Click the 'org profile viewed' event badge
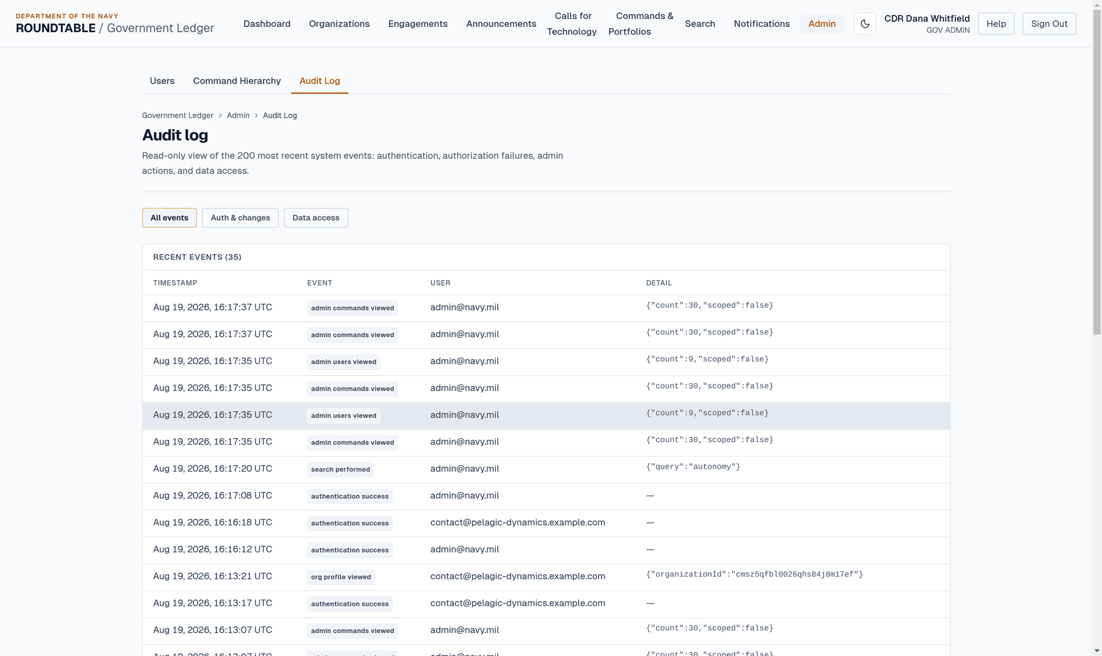The image size is (1102, 656). (x=341, y=577)
